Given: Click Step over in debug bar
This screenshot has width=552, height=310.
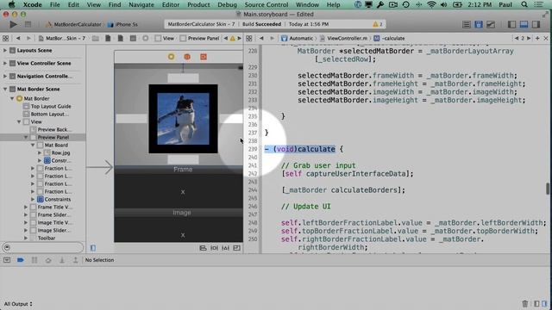Looking at the screenshot, I should pyautogui.click(x=48, y=260).
